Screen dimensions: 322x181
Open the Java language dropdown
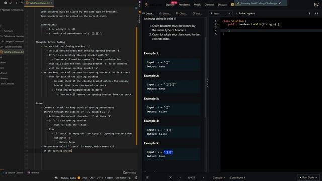pyautogui.click(x=221, y=14)
